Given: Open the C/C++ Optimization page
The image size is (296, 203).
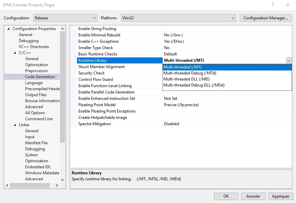Looking at the screenshot, I should pyautogui.click(x=36, y=65).
